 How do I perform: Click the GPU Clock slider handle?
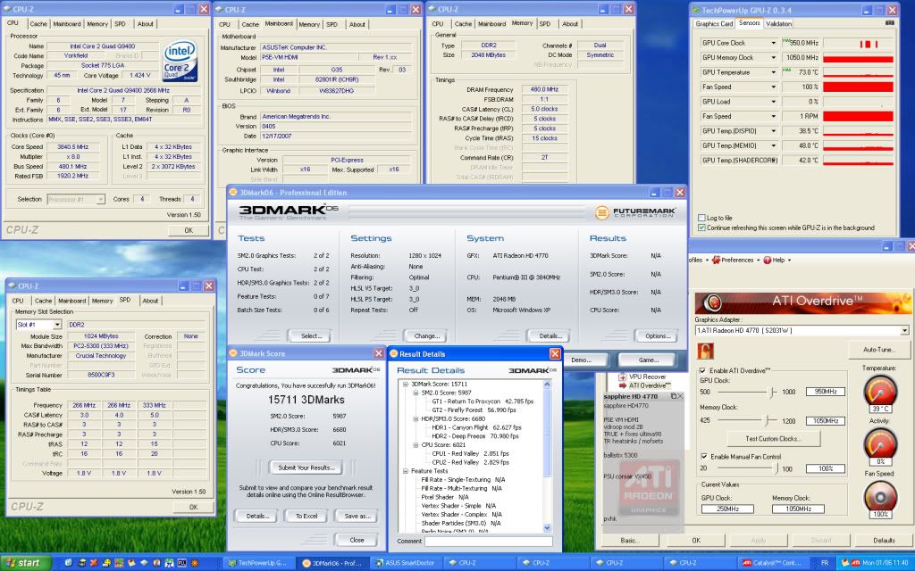point(772,392)
